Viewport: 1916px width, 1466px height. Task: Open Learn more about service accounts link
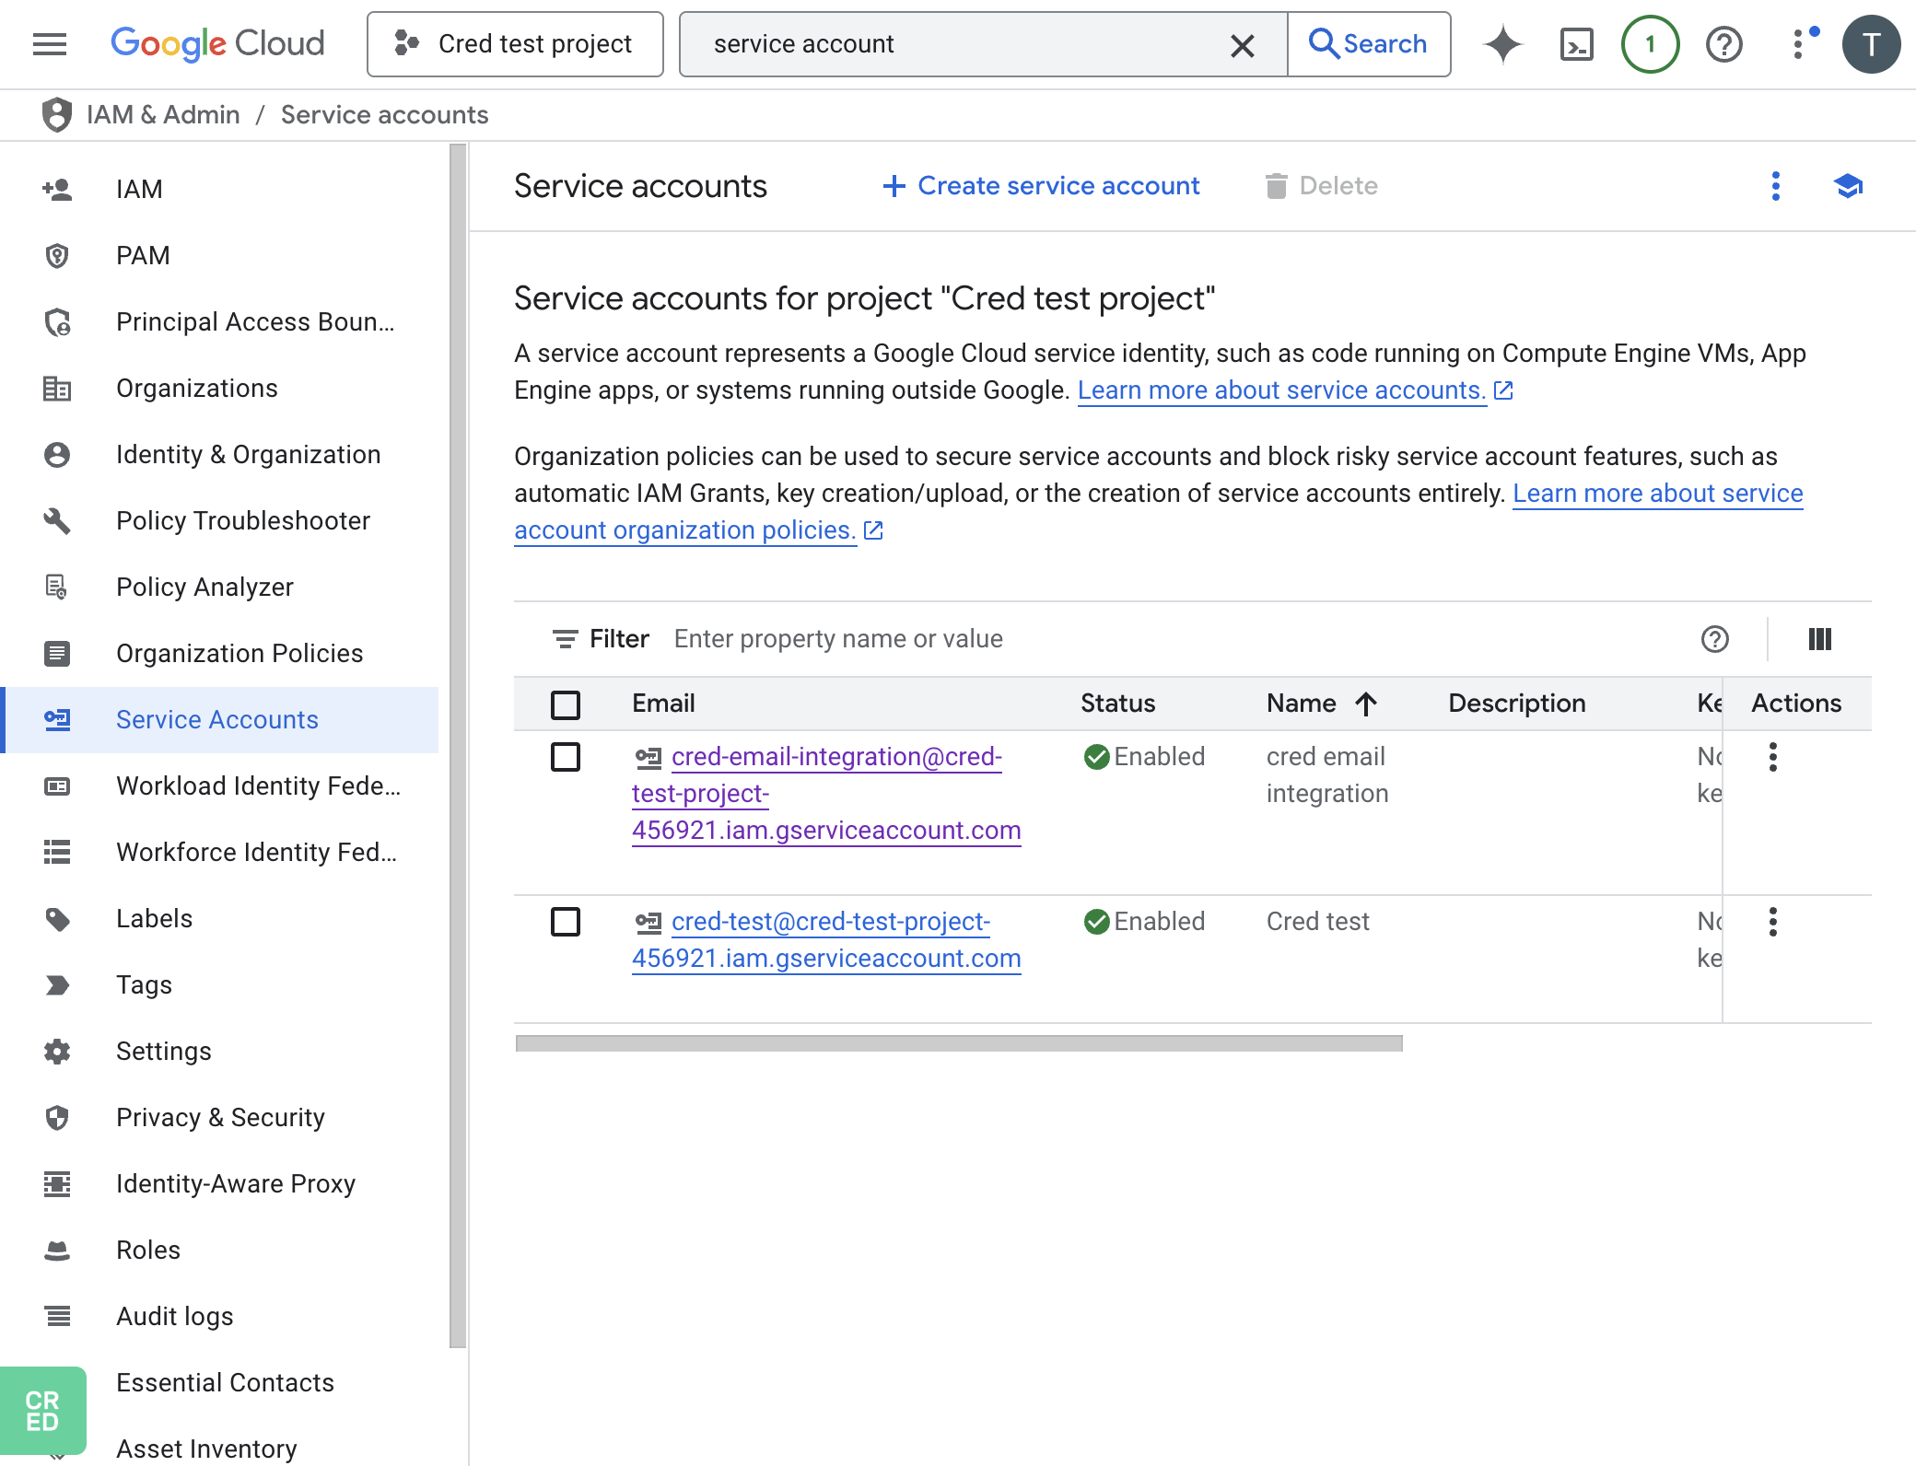click(1282, 390)
